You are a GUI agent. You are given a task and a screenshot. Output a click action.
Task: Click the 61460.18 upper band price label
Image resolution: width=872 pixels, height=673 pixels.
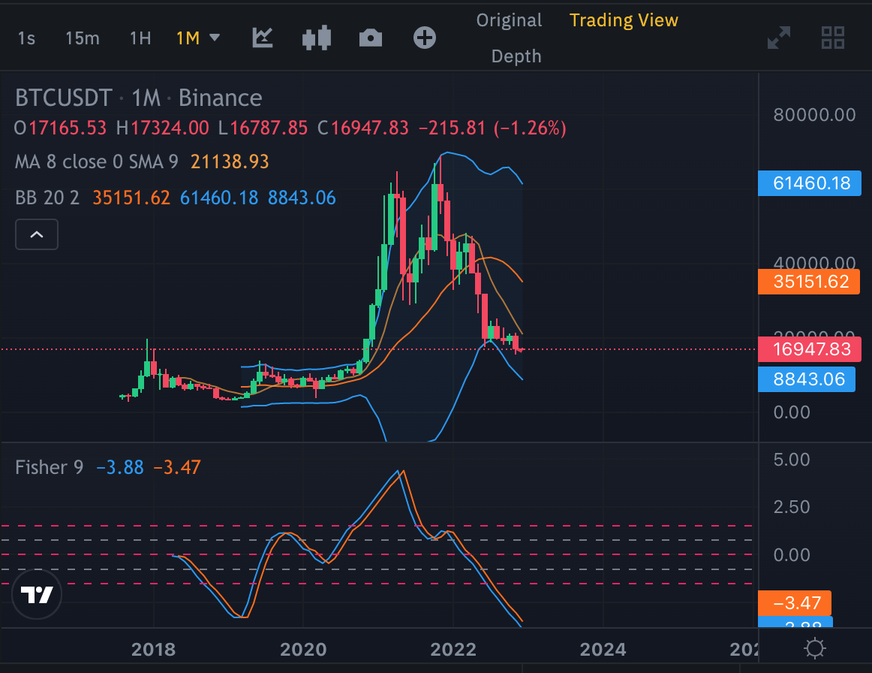[x=809, y=183]
